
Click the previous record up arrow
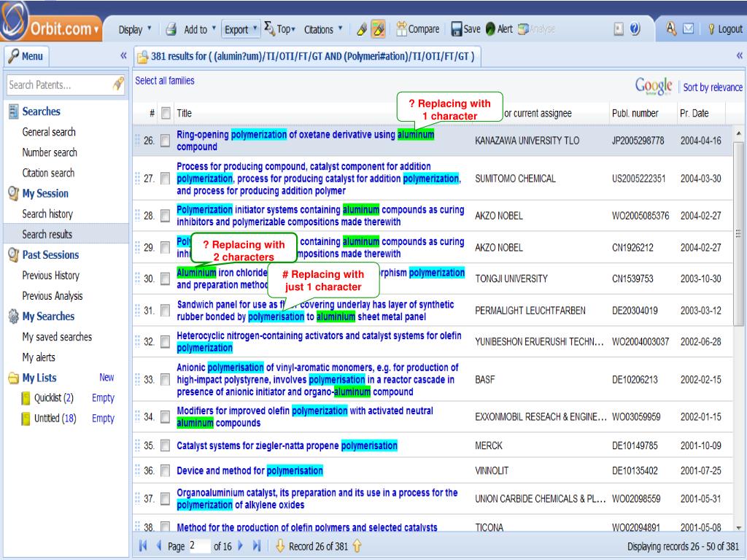(x=357, y=545)
